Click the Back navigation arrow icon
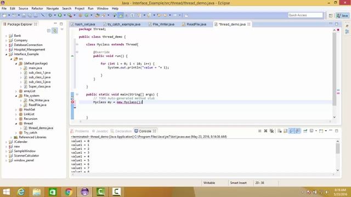 tap(166, 15)
